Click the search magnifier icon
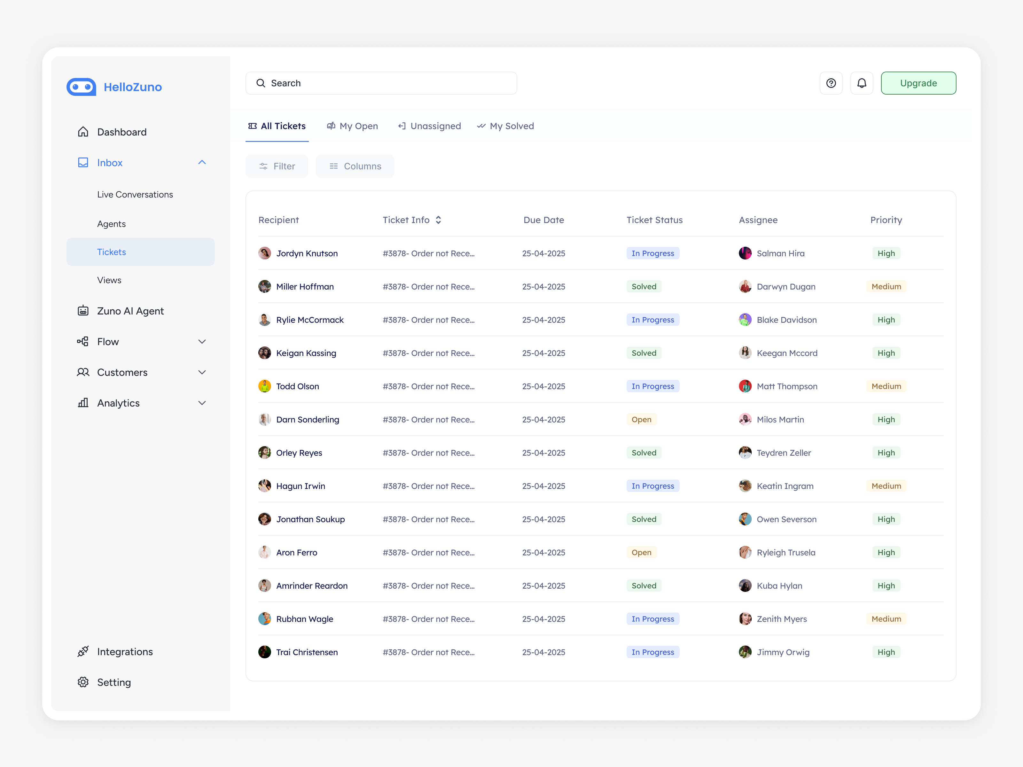Image resolution: width=1023 pixels, height=767 pixels. [261, 83]
